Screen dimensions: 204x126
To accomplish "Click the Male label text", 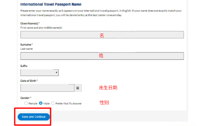I will (x=46, y=103).
